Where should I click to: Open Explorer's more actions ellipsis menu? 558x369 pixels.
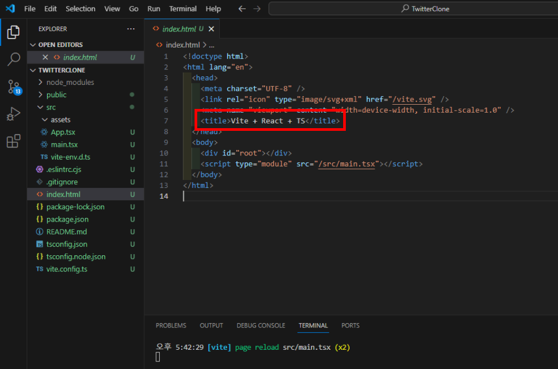click(x=131, y=29)
